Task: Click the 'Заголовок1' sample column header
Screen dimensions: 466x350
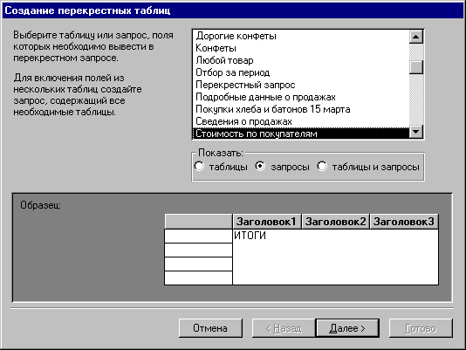Action: coord(266,222)
